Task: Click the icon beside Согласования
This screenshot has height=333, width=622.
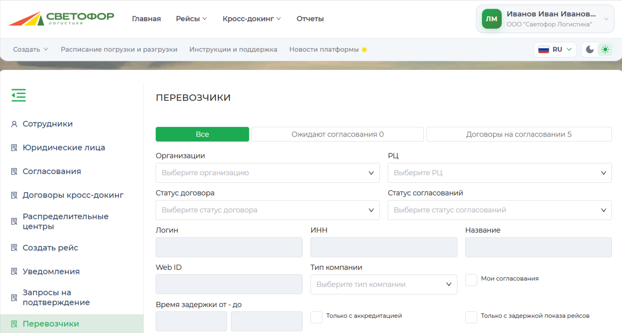Action: coord(14,171)
